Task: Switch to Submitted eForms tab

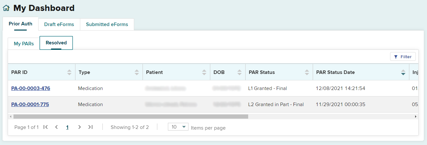Action: [107, 24]
